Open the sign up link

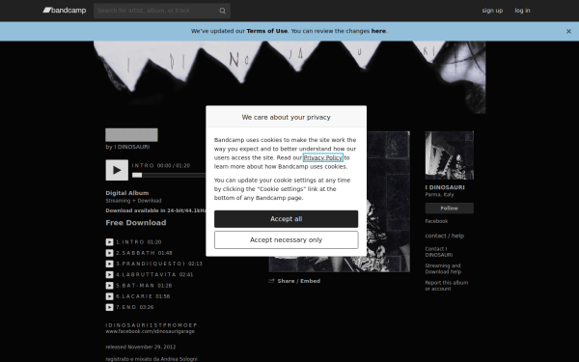(x=492, y=11)
